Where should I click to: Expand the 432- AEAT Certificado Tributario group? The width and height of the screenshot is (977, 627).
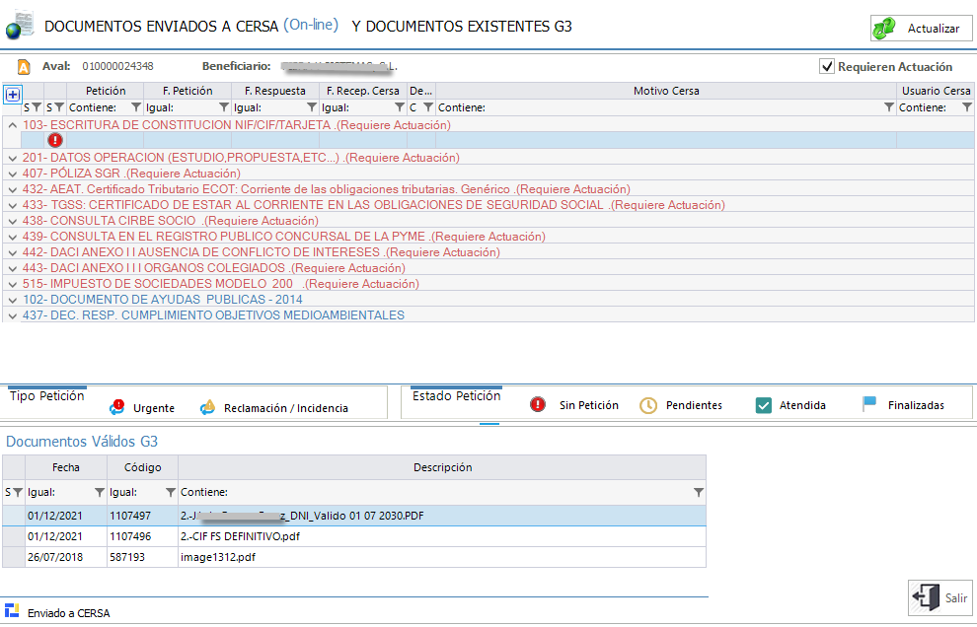[x=12, y=190]
